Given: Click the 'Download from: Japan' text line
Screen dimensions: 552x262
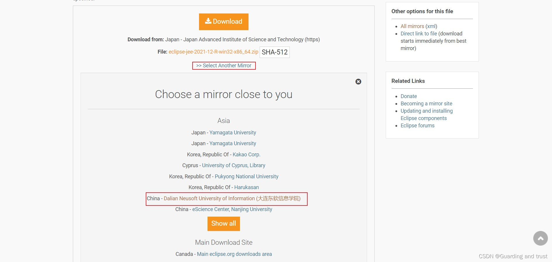Looking at the screenshot, I should (224, 40).
